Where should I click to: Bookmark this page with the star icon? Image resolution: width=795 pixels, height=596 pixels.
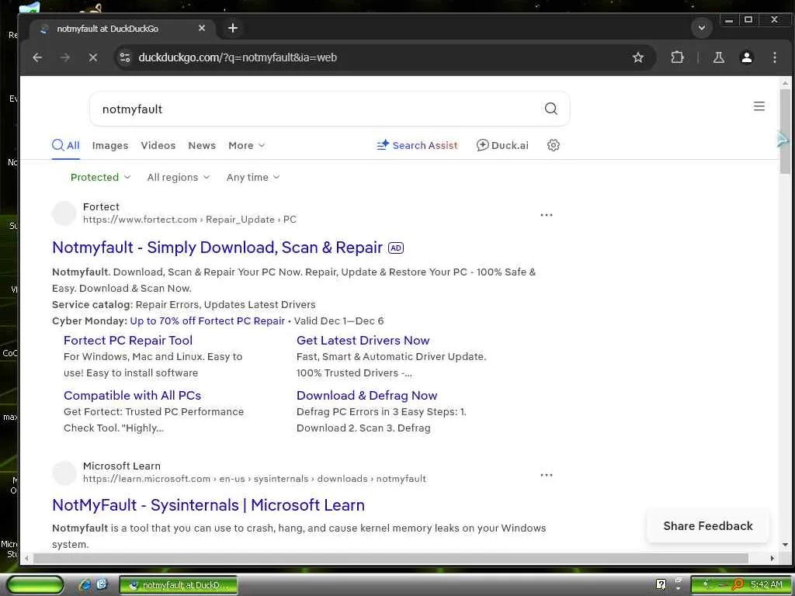(638, 57)
